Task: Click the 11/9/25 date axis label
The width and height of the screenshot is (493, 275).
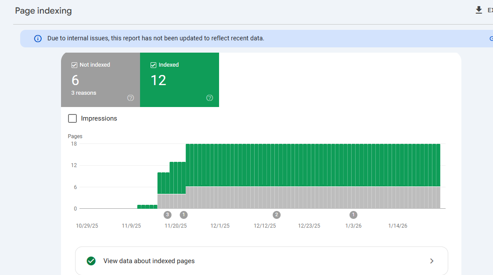Action: (131, 226)
